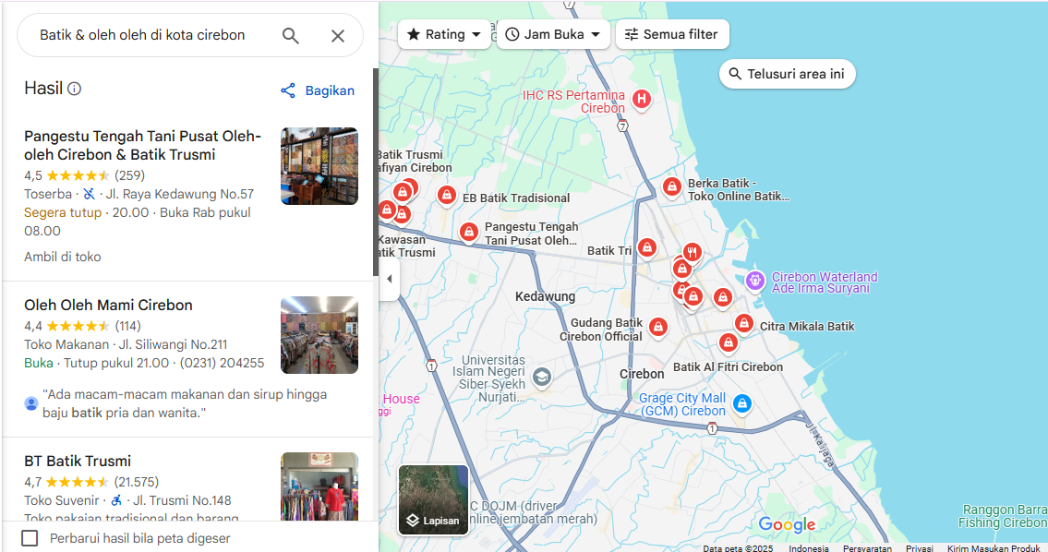
Task: Click Citra Mikala Batik shop pin
Action: [x=744, y=324]
